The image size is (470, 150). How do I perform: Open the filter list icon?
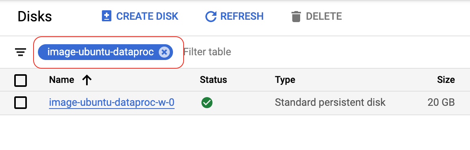pyautogui.click(x=21, y=52)
